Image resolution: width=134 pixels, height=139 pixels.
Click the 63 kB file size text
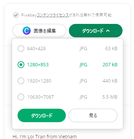(x=111, y=48)
